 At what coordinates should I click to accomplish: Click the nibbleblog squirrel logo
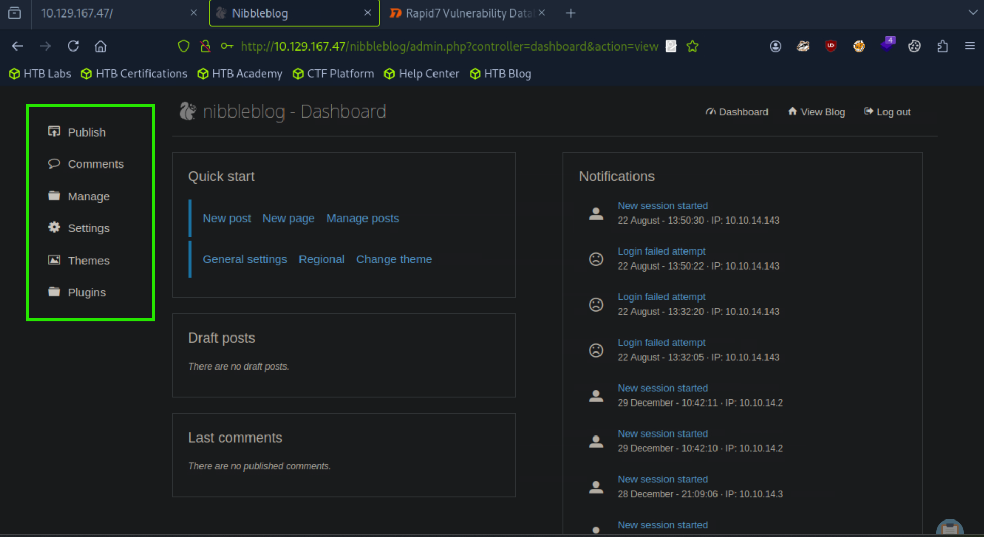point(188,111)
